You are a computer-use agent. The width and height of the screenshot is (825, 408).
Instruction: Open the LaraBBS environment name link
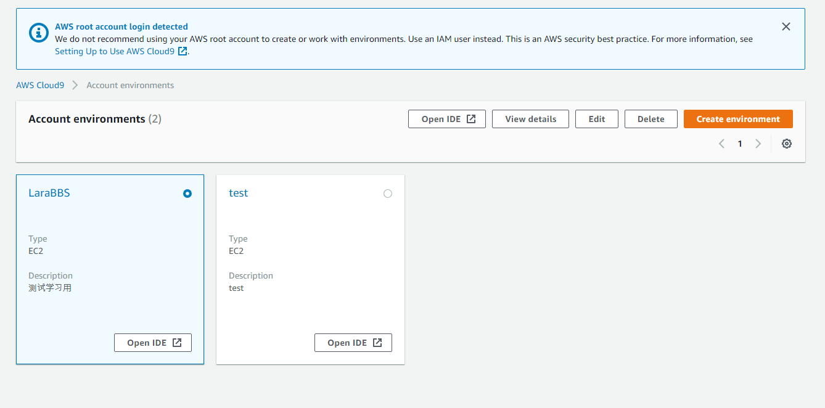[49, 193]
